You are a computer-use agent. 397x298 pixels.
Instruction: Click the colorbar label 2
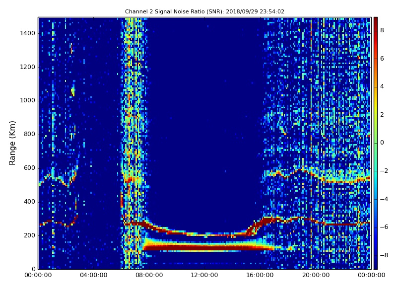(x=382, y=115)
